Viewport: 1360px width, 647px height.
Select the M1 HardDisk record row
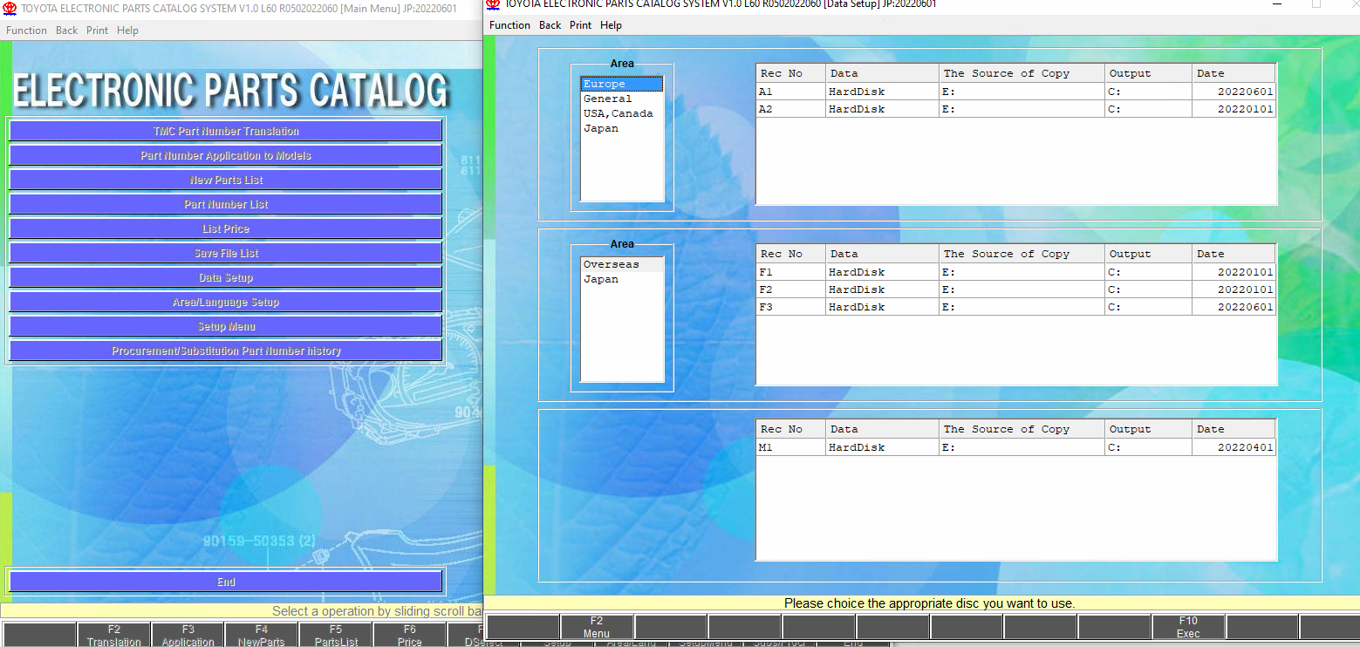pos(1015,447)
